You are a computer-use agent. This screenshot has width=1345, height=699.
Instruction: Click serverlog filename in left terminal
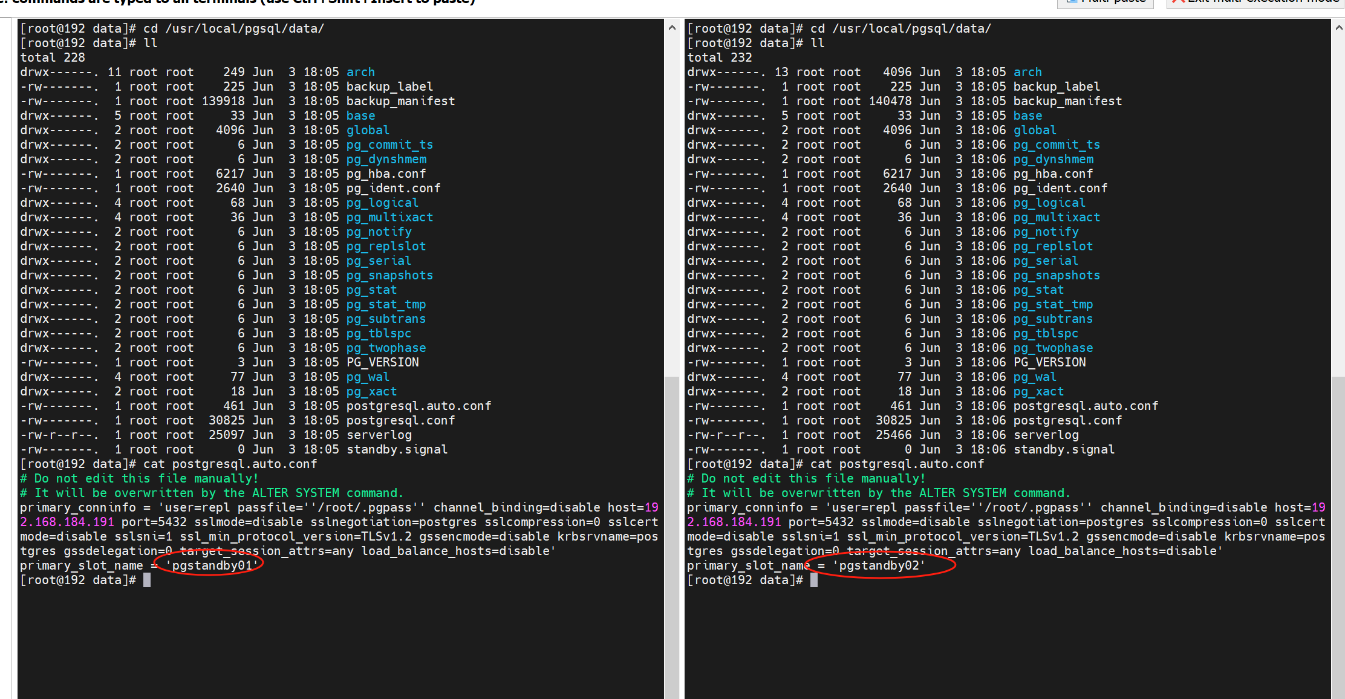click(379, 435)
